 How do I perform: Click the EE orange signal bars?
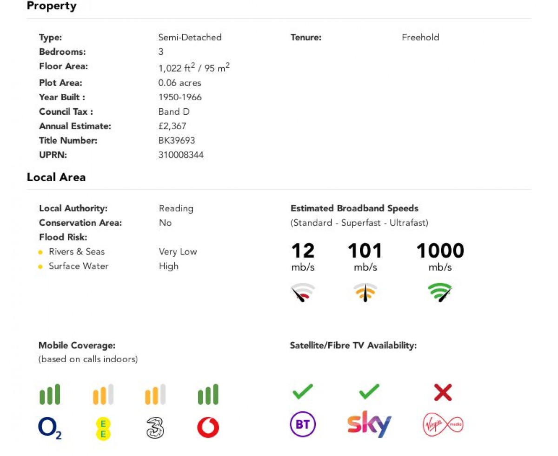click(x=103, y=395)
